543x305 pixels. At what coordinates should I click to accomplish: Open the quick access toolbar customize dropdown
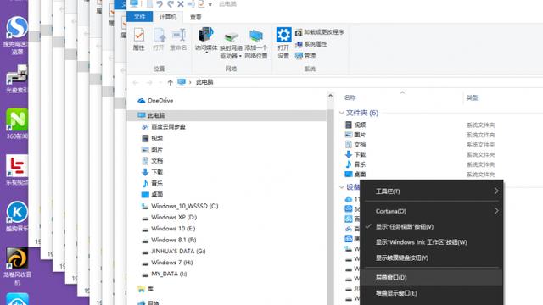pyautogui.click(x=210, y=4)
